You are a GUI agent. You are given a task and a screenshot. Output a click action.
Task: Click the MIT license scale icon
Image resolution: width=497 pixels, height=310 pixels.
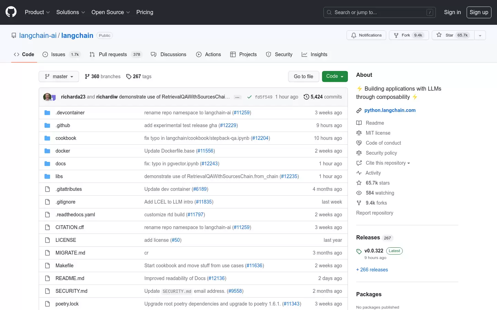359,133
